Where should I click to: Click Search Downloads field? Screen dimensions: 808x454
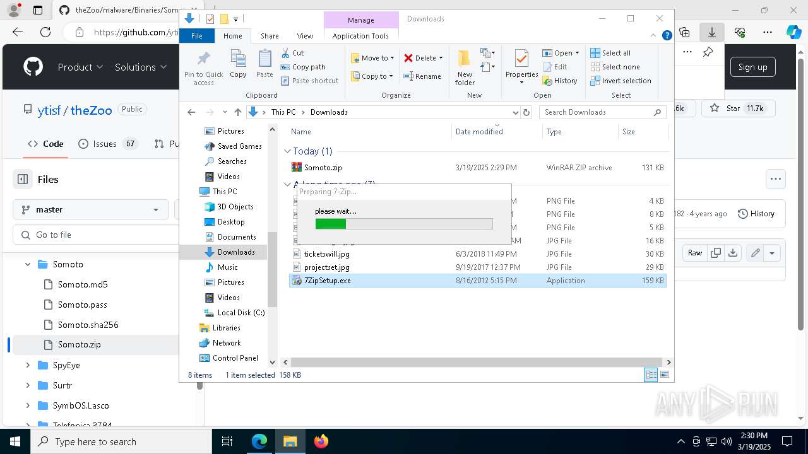click(602, 112)
